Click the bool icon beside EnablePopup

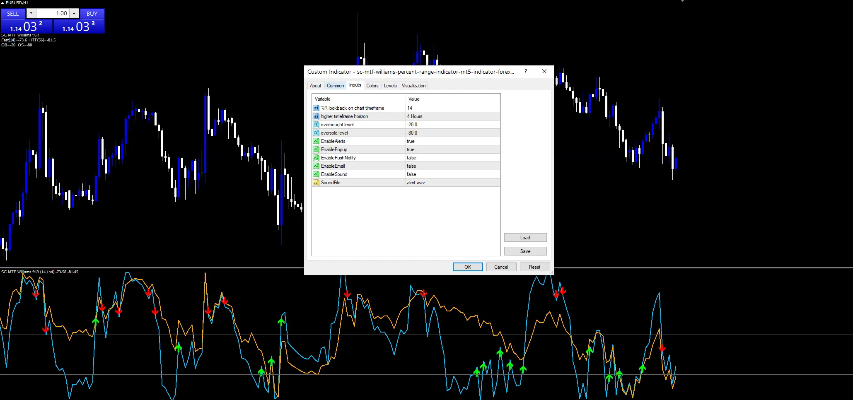pos(316,149)
